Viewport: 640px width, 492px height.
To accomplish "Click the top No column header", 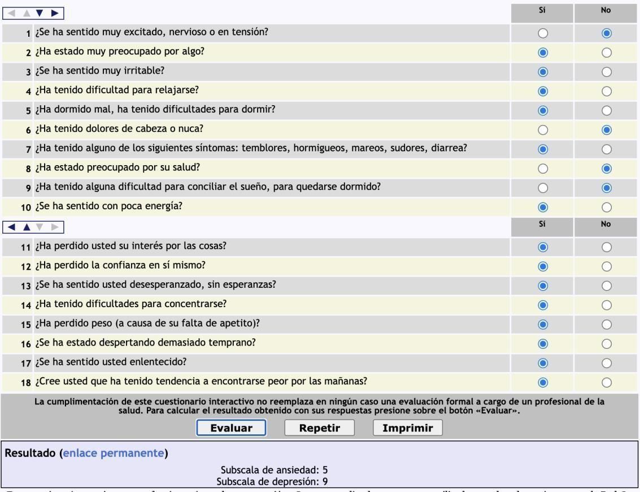I will (x=606, y=14).
